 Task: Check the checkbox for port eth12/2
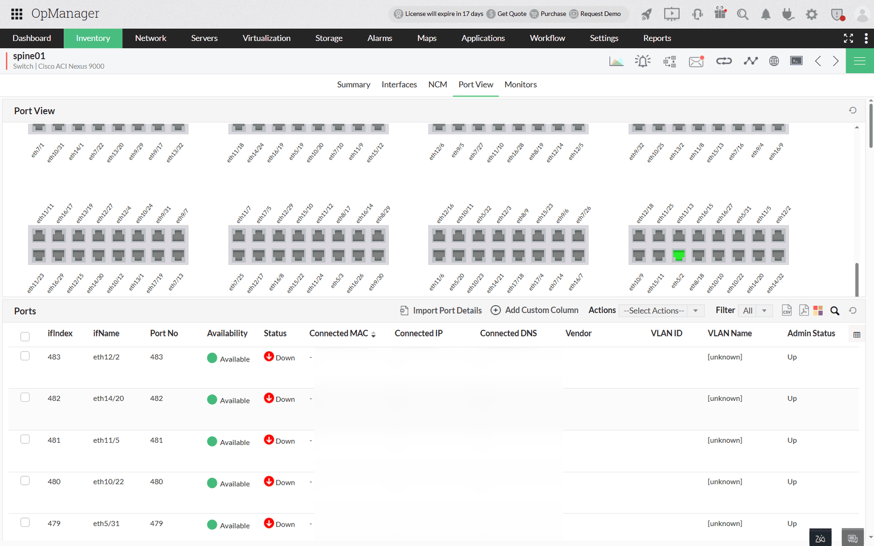point(25,355)
